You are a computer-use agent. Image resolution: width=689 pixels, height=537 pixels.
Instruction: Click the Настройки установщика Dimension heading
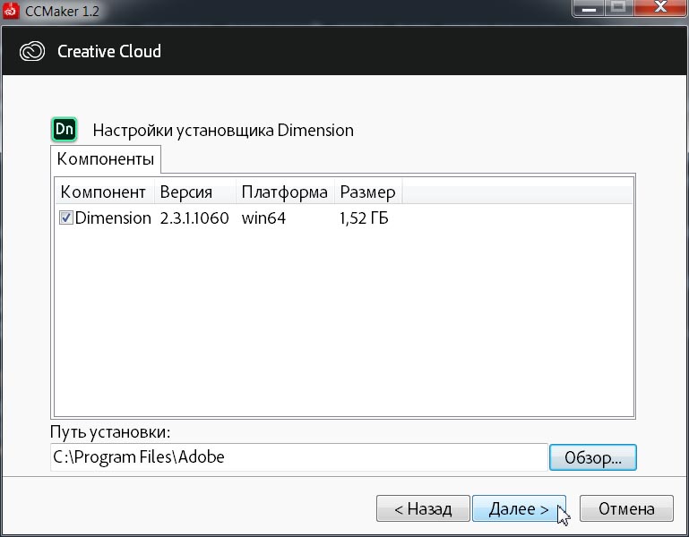pyautogui.click(x=223, y=131)
